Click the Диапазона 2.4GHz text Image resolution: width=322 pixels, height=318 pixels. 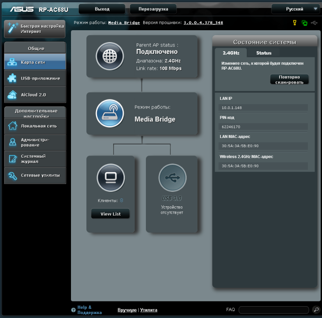point(159,61)
